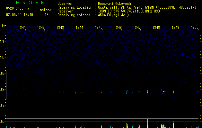Click the Ogata-vill. Akita-Pref. JAPAN location text

pyautogui.click(x=147, y=7)
